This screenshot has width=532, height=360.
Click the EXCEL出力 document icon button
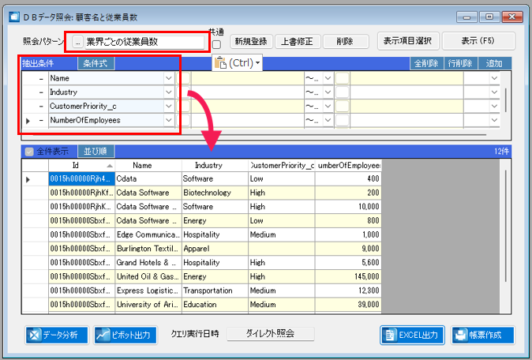click(412, 336)
